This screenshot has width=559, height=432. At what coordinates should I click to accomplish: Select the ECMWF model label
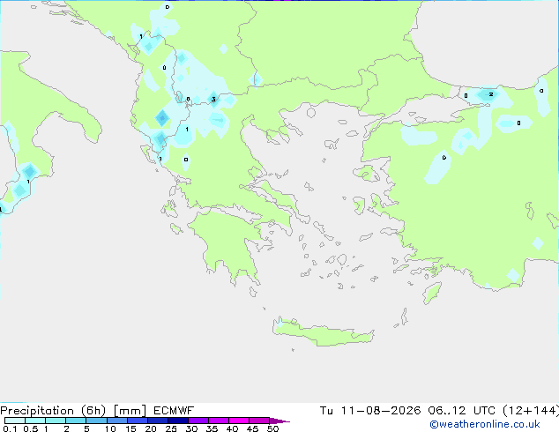coord(174,411)
